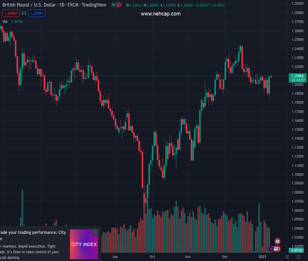Click the Dec label on time axis
The height and width of the screenshot is (261, 308).
(x=225, y=257)
